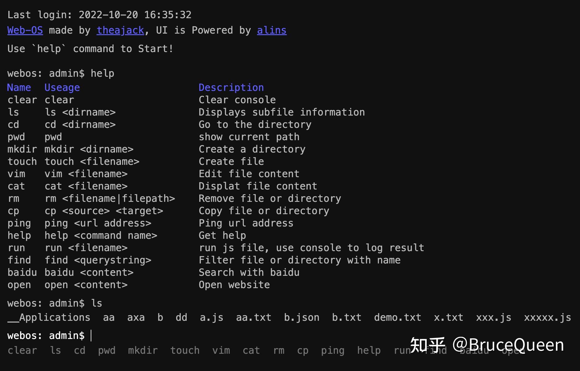
Task: Click the demo.txt file name
Action: 397,317
